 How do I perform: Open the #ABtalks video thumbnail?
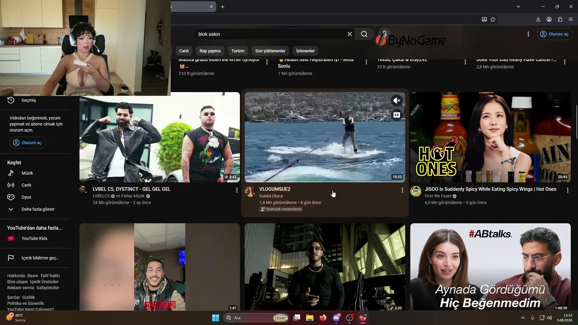click(490, 267)
